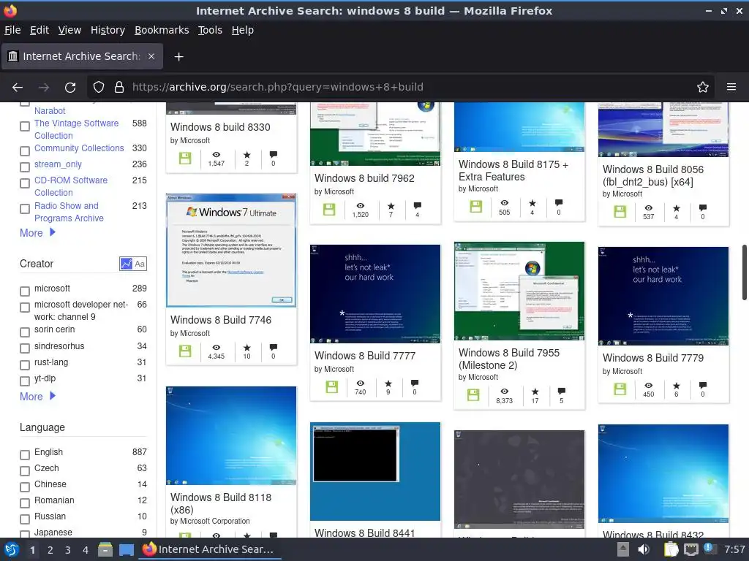
Task: Check the Community Collections filter
Action: coord(25,151)
